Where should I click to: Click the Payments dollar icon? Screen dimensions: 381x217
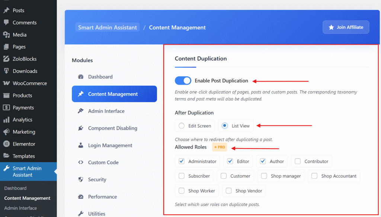[x=6, y=107]
